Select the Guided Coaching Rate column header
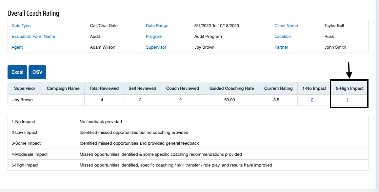 232,88
